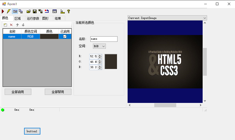Click the image scroll down arrow
235x140 pixels.
click(205, 101)
